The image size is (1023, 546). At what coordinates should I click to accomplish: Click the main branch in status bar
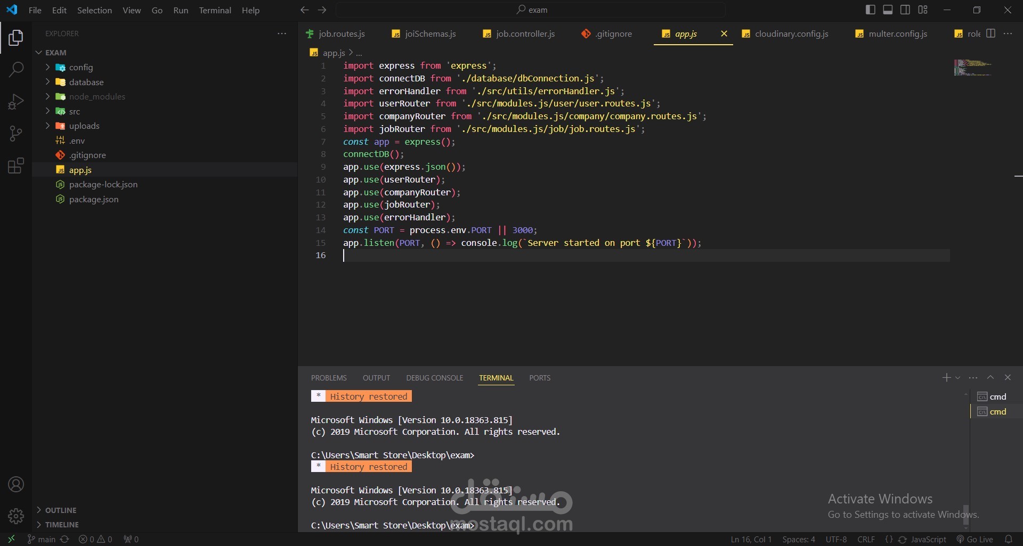(x=42, y=539)
